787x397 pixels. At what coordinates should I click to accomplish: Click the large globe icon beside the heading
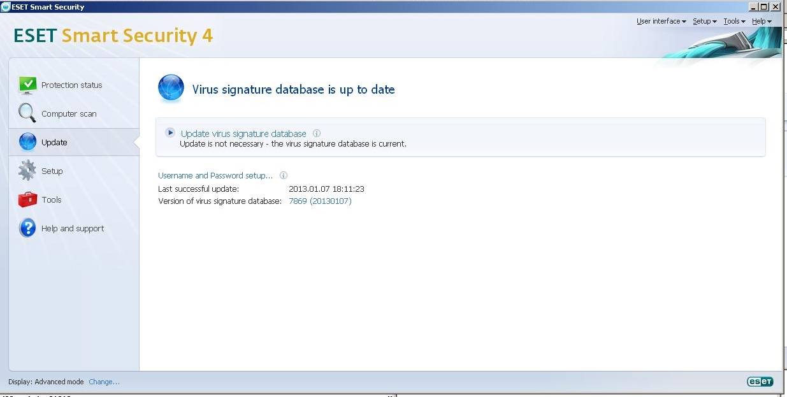(x=171, y=89)
